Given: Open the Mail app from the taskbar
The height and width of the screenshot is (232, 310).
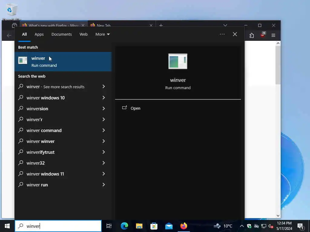Looking at the screenshot, I should pyautogui.click(x=169, y=226).
